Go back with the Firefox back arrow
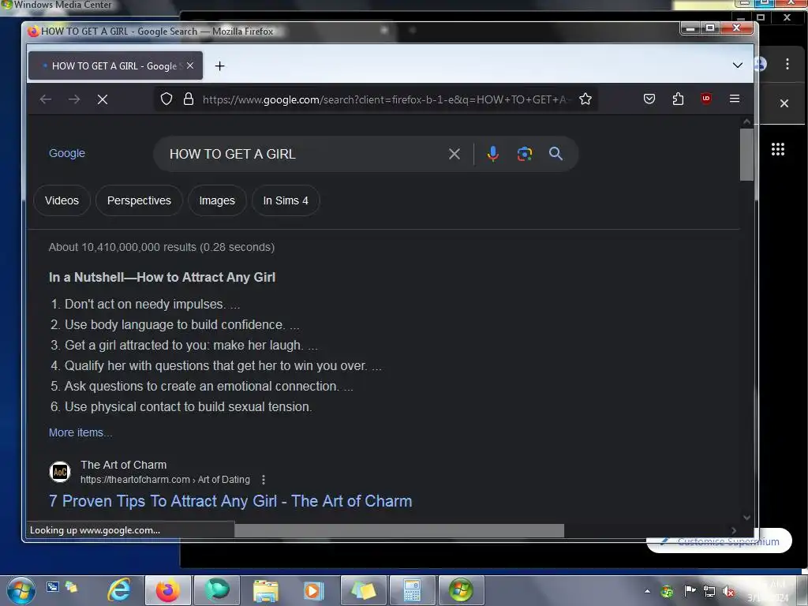Viewport: 808px width, 606px height. pyautogui.click(x=45, y=99)
